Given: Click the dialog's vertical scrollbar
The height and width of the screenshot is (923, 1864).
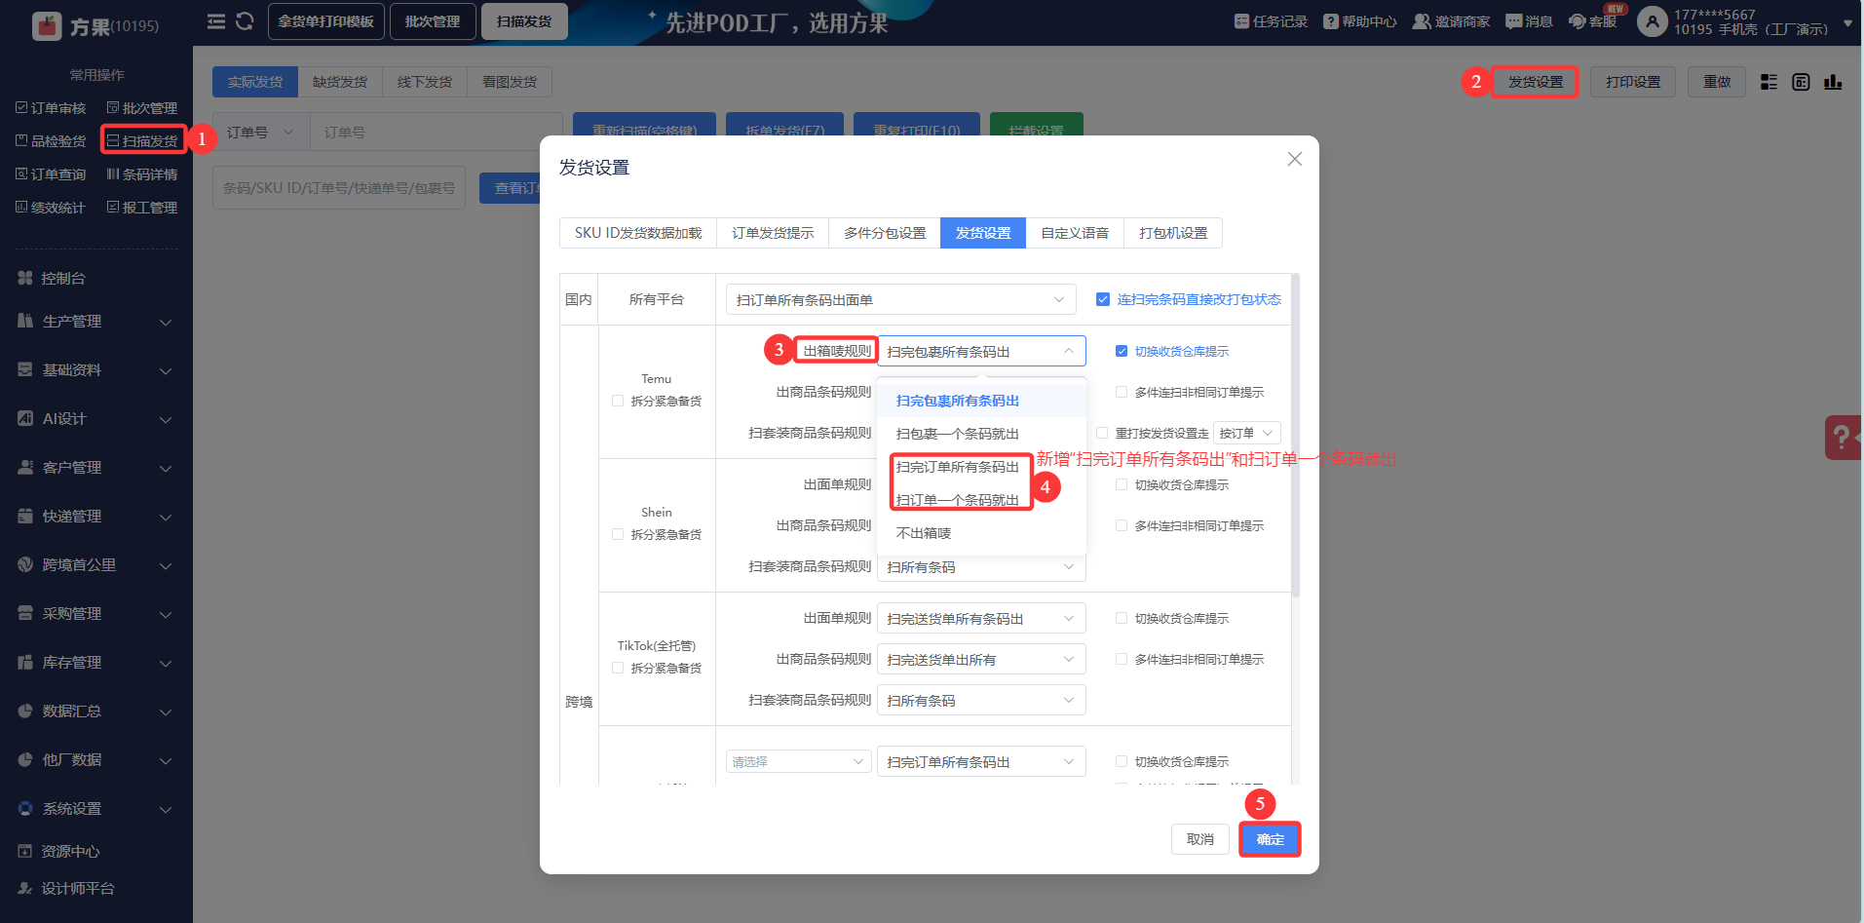Looking at the screenshot, I should click(x=1296, y=436).
